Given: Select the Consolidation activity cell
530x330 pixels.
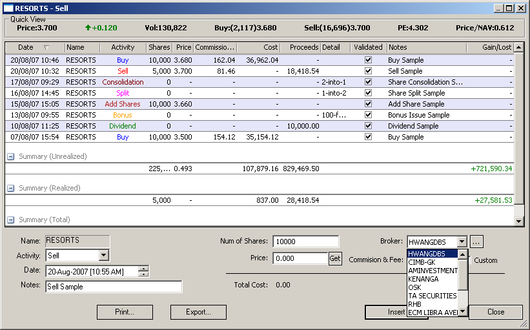Looking at the screenshot, I should point(123,82).
